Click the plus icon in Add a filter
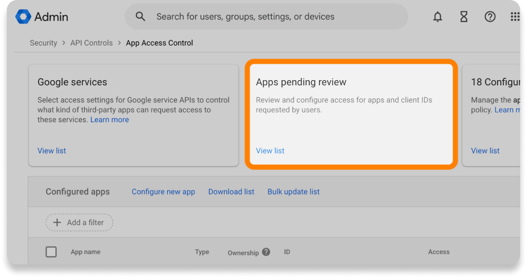Screen dimensions: 527x278 [57, 222]
